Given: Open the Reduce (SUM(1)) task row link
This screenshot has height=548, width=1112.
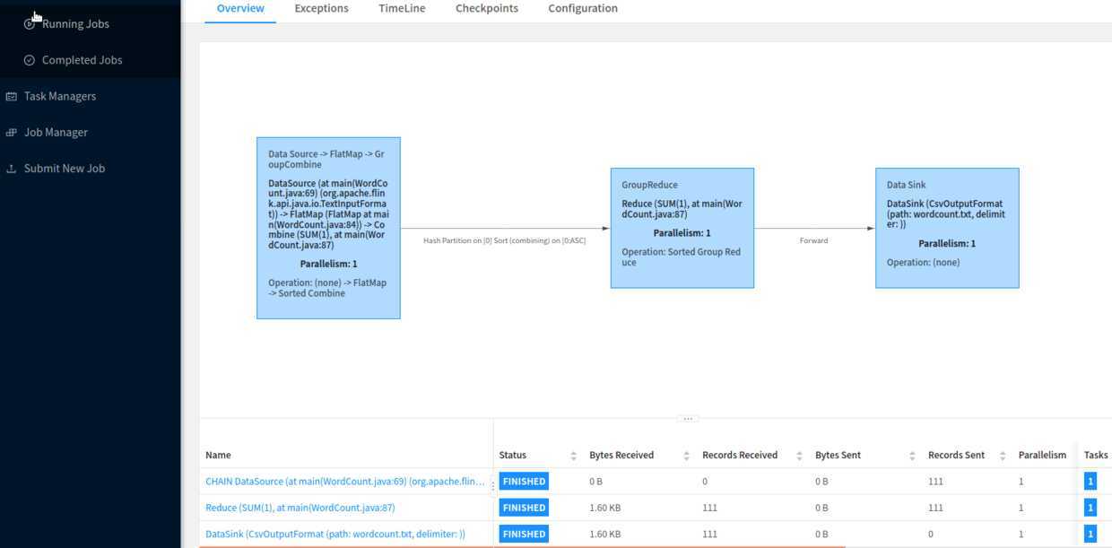Looking at the screenshot, I should pyautogui.click(x=300, y=508).
